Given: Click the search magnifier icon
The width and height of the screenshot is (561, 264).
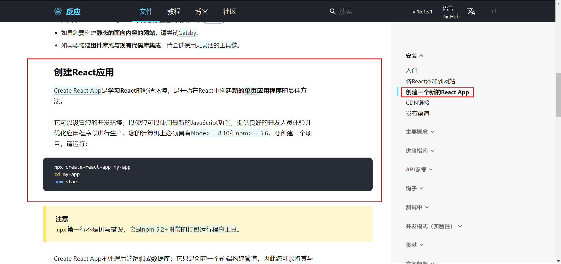Looking at the screenshot, I should (332, 11).
